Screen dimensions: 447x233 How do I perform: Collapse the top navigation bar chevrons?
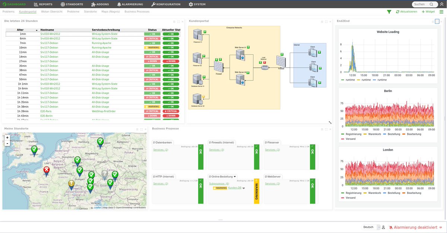pos(441,4)
